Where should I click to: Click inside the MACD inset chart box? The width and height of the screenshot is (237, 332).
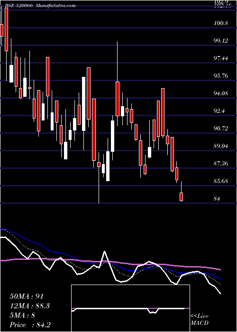(130, 308)
